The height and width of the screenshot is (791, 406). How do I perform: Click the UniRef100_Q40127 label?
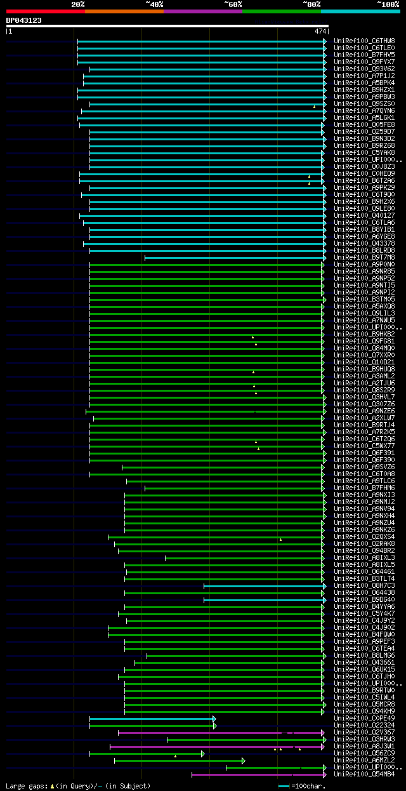364,215
